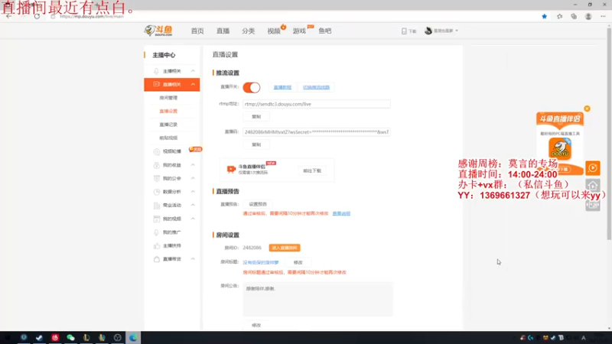Click the 房间公告 text area
612x344 pixels.
point(317,299)
